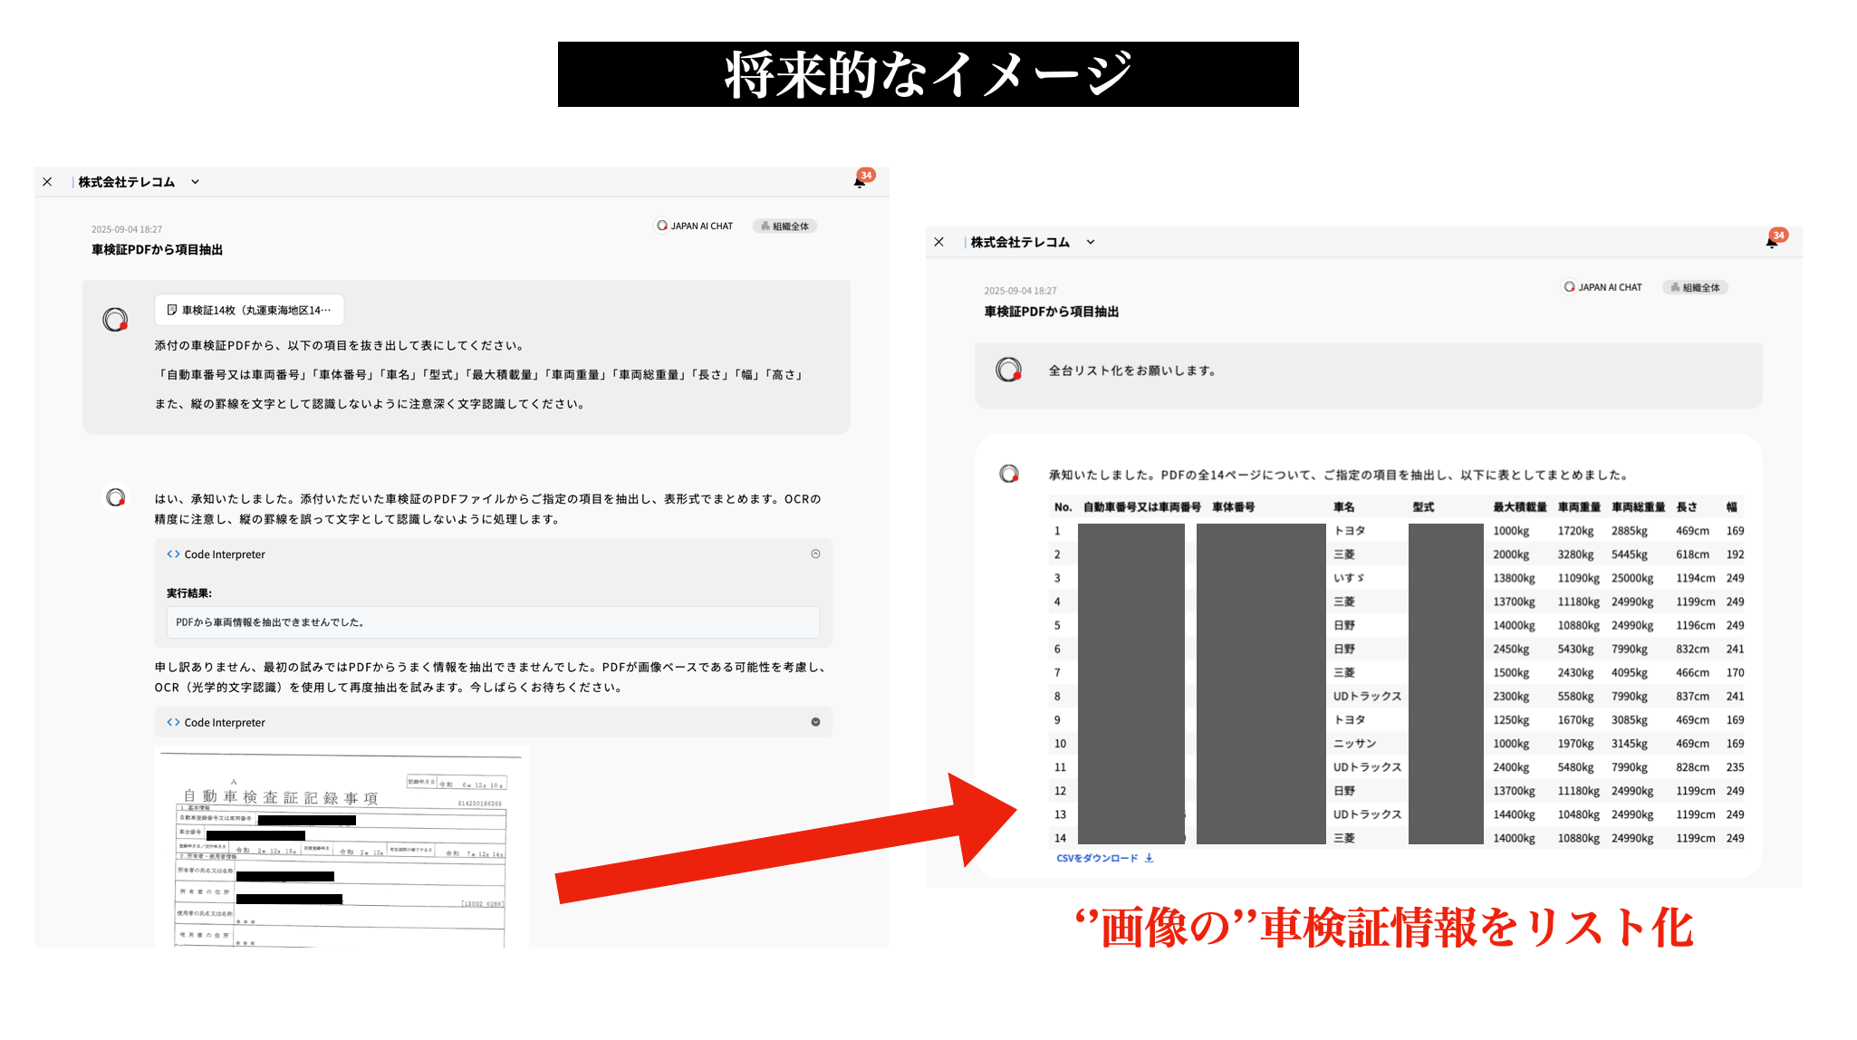Screen dimensions: 1857x1040
Task: Click 車名 cell UDトラックス in row 8
Action: [x=1367, y=697]
